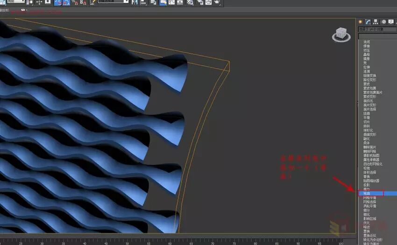Click frame 50 on the time ruler

pyautogui.click(x=128, y=243)
